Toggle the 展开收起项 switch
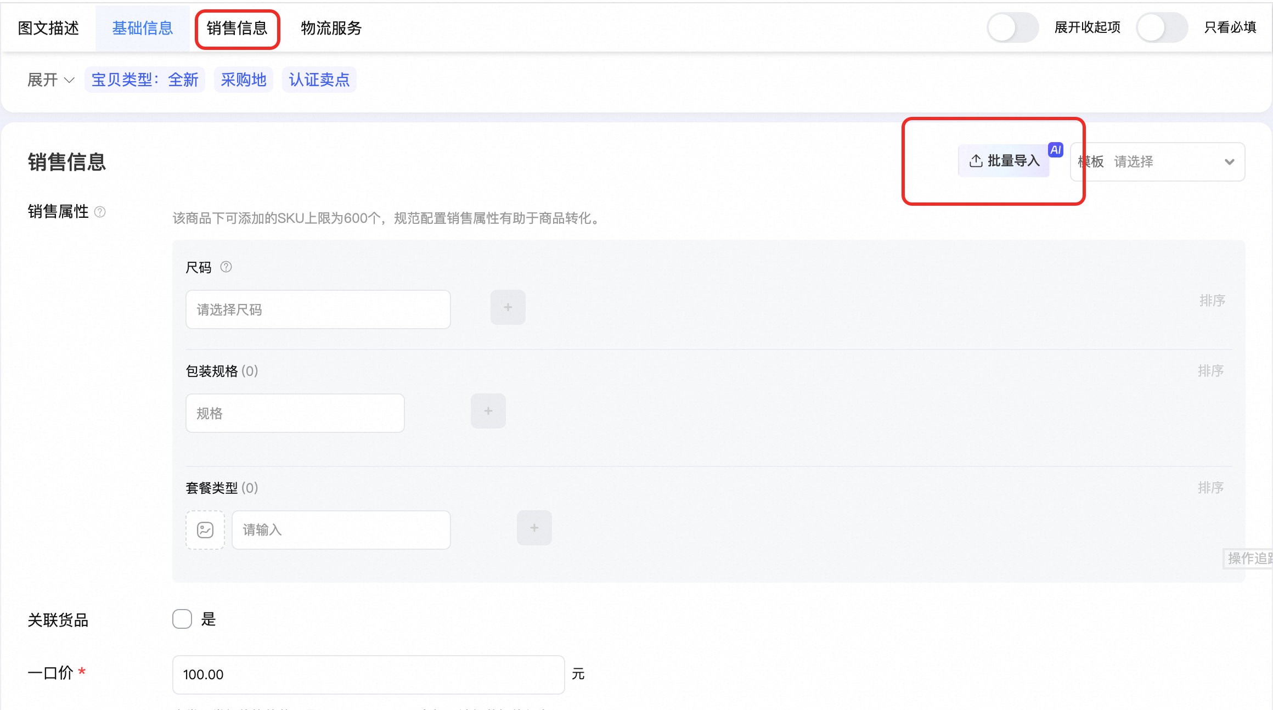This screenshot has width=1273, height=710. 1013,27
